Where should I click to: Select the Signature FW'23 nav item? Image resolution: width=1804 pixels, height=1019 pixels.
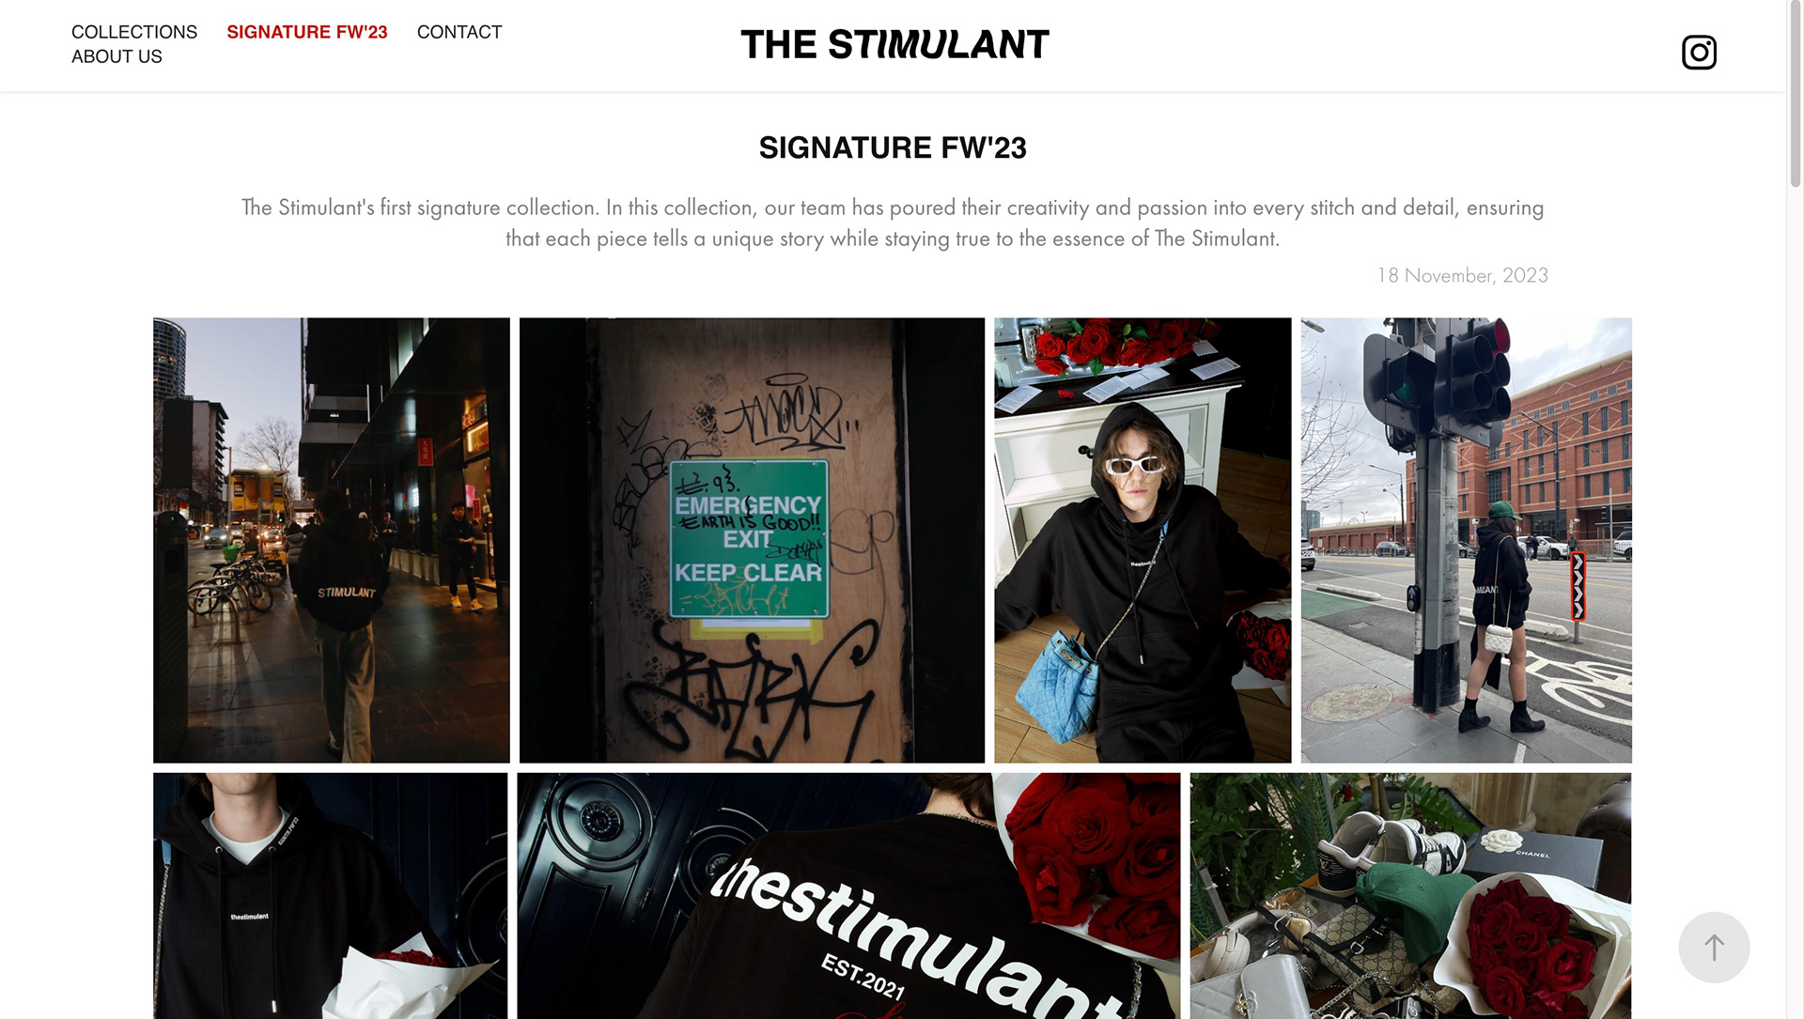pyautogui.click(x=307, y=32)
